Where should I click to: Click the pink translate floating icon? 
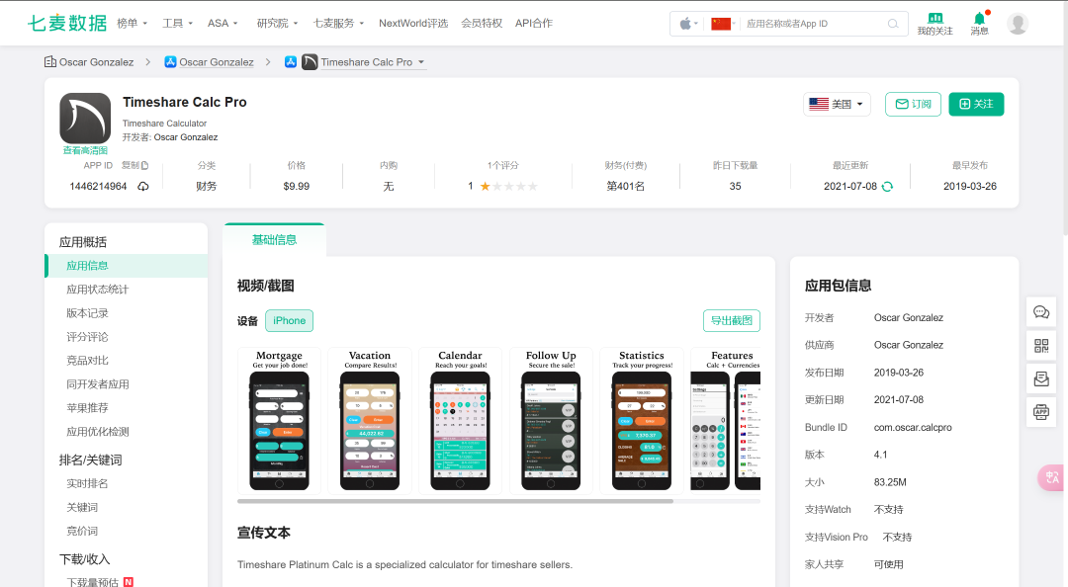click(1051, 477)
